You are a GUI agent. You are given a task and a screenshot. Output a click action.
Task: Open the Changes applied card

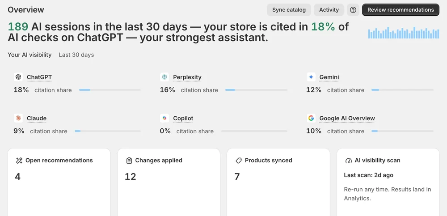tap(169, 182)
